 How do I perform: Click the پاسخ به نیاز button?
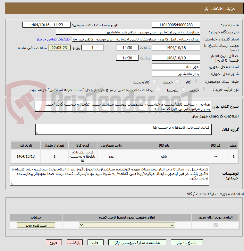[187, 243]
